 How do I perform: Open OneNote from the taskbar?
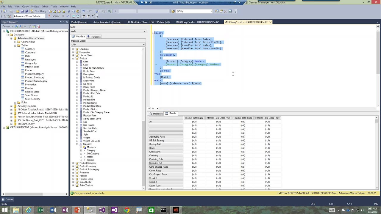(x=65, y=210)
